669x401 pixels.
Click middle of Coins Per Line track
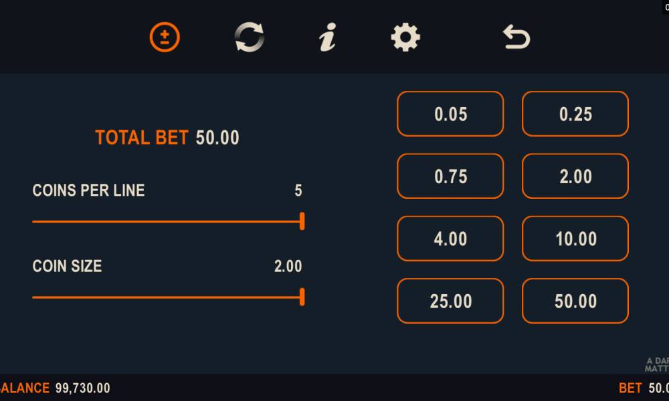coord(167,221)
